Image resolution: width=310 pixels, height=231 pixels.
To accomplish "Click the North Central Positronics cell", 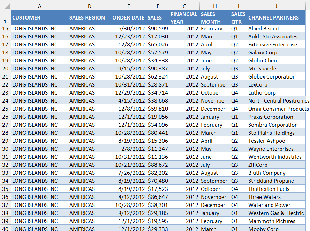I will [x=276, y=100].
